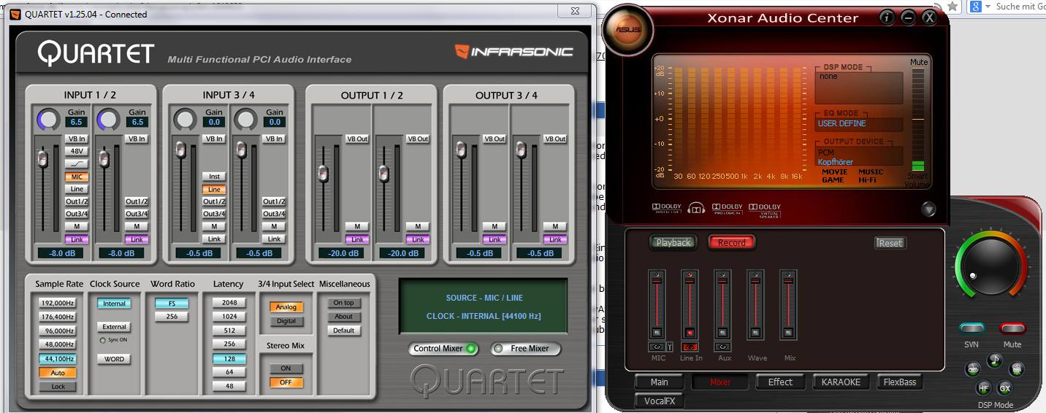Click the ASUS logo button in Xonar
1046x413 pixels.
[x=627, y=30]
